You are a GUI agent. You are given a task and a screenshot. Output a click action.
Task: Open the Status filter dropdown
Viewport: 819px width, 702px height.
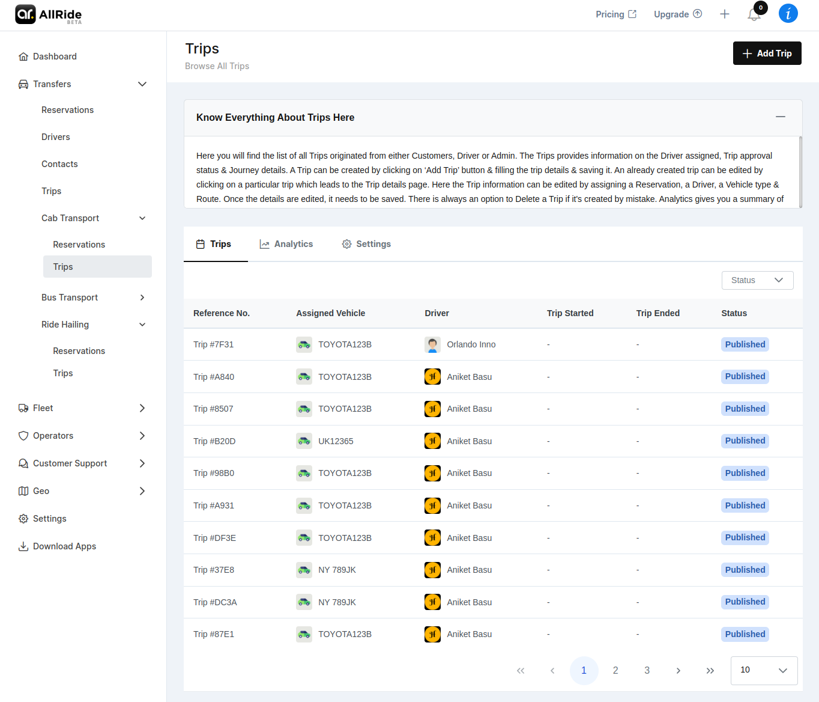coord(757,280)
